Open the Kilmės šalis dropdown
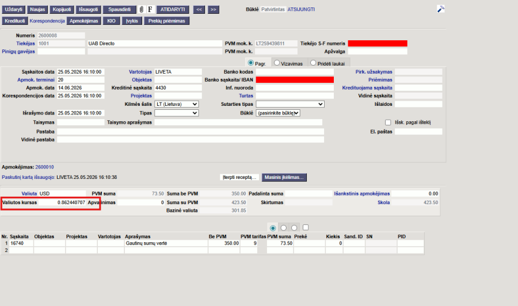 (x=177, y=104)
